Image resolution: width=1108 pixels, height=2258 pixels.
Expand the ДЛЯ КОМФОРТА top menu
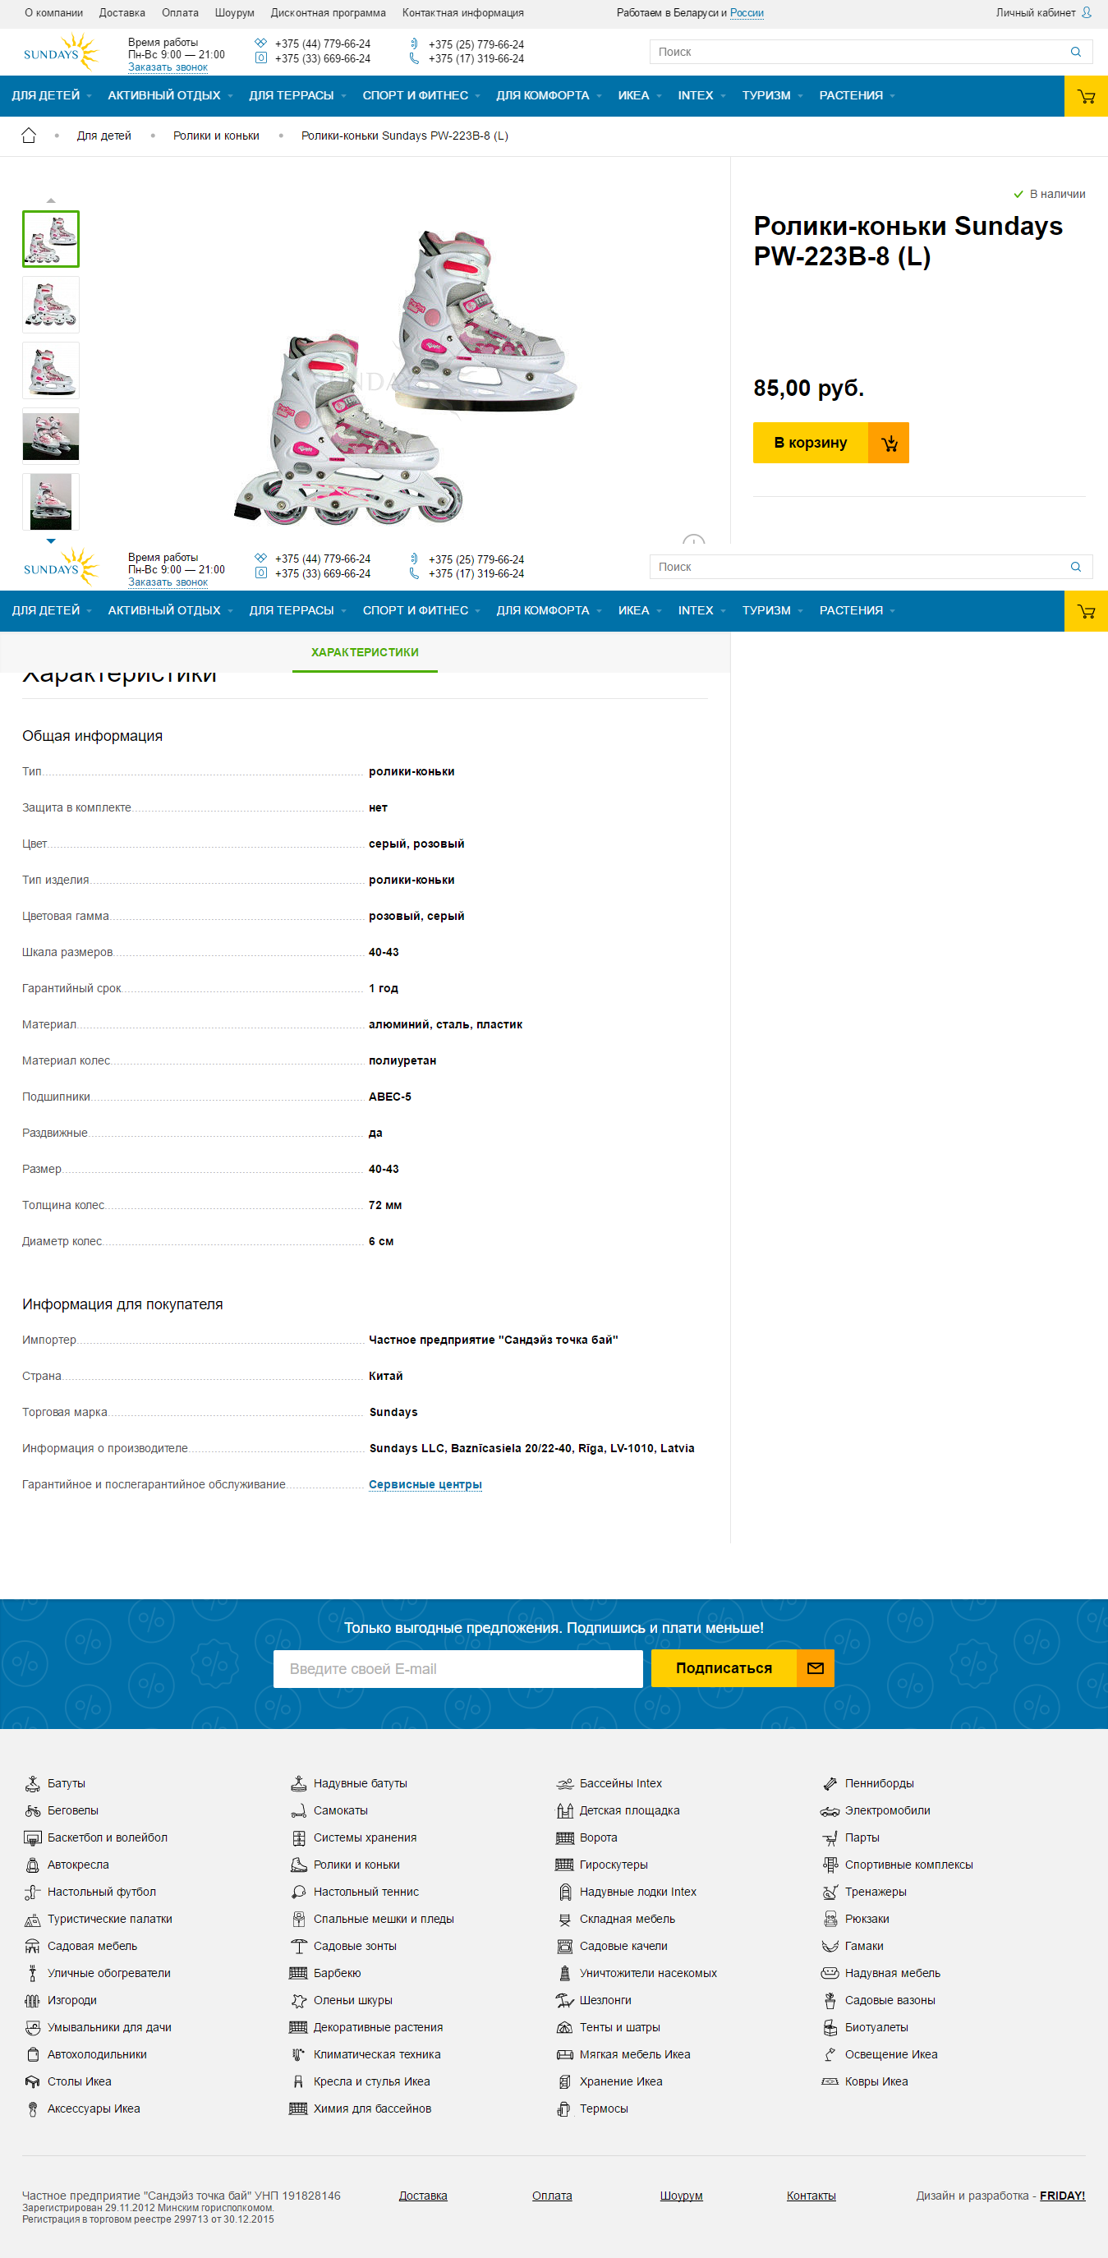(549, 95)
